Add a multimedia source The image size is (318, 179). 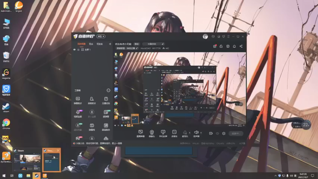tap(174, 134)
